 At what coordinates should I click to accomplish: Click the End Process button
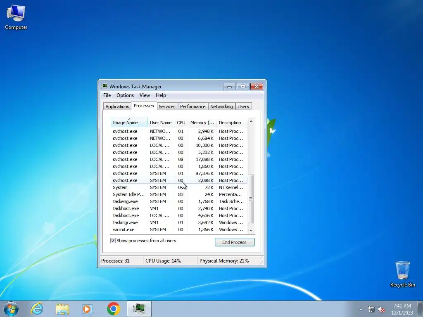pos(235,242)
